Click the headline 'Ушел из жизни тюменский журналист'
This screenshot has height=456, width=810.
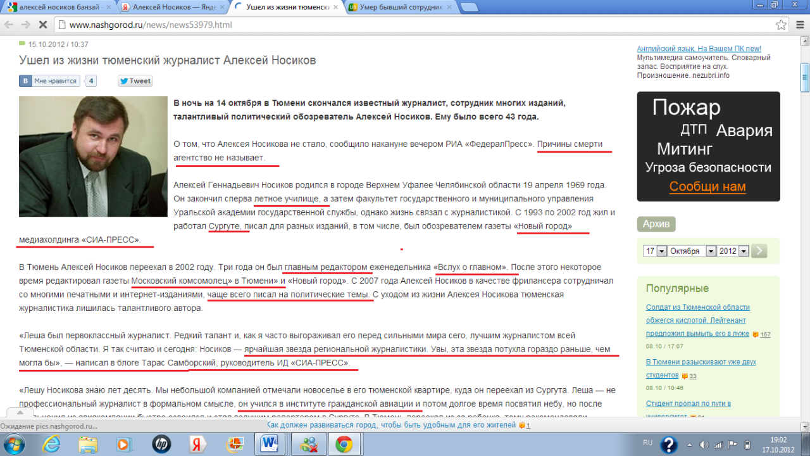click(168, 60)
